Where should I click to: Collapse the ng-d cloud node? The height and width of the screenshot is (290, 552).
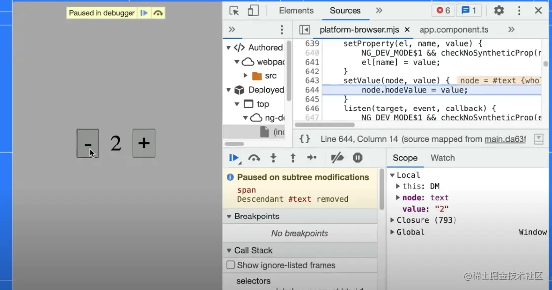pyautogui.click(x=245, y=118)
